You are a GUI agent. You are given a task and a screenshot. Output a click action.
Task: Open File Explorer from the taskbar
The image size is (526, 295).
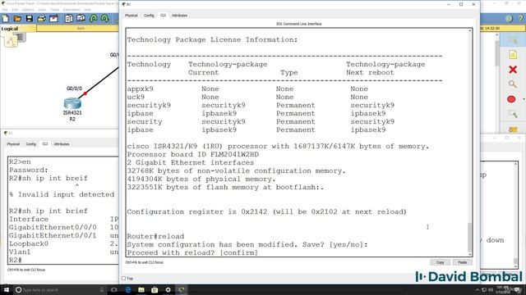(x=141, y=289)
